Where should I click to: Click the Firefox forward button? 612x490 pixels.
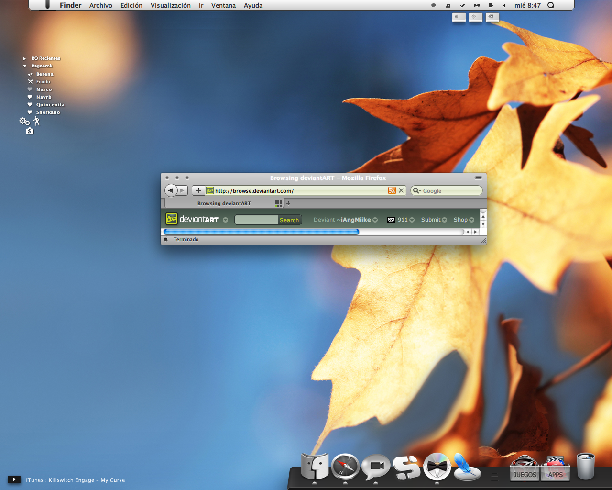pos(183,190)
